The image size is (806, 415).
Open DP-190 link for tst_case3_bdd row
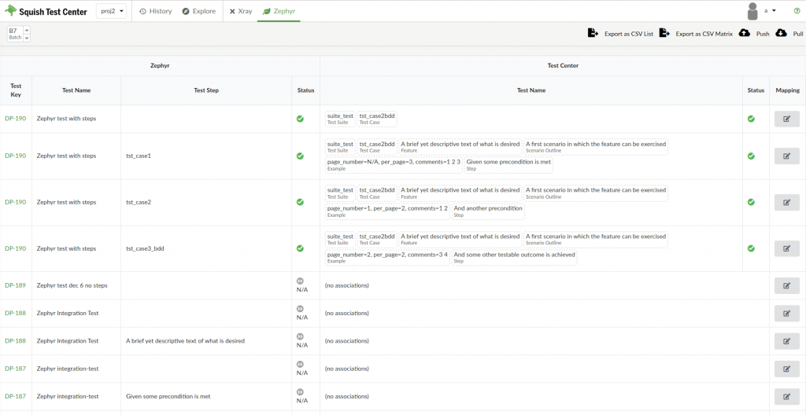point(16,248)
